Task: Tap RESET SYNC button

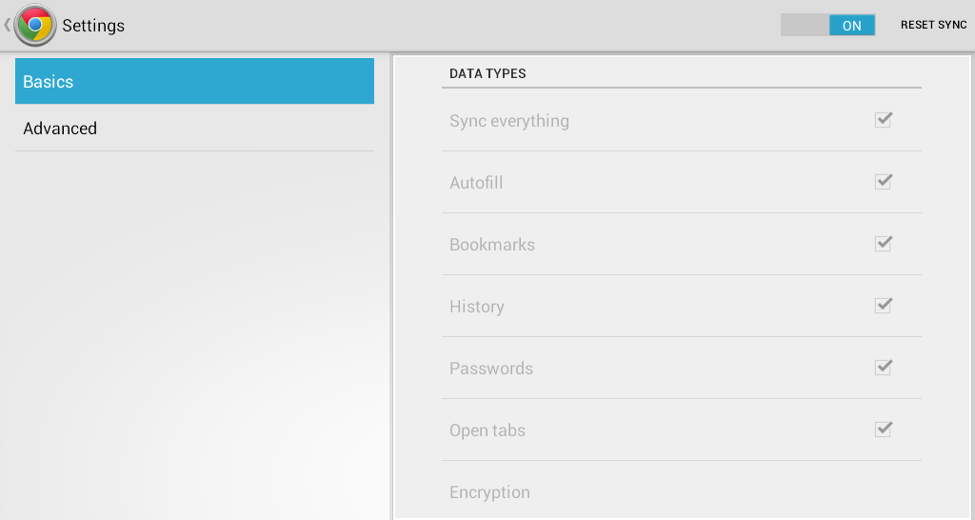Action: 933,25
